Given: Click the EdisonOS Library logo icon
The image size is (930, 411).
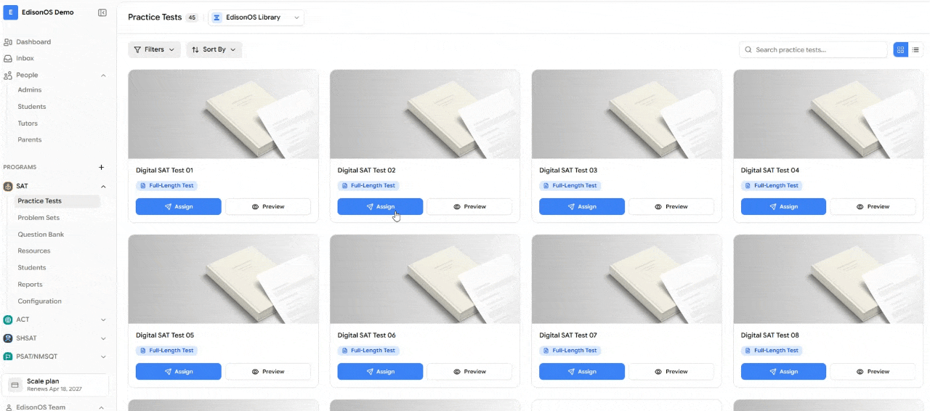Looking at the screenshot, I should point(217,17).
